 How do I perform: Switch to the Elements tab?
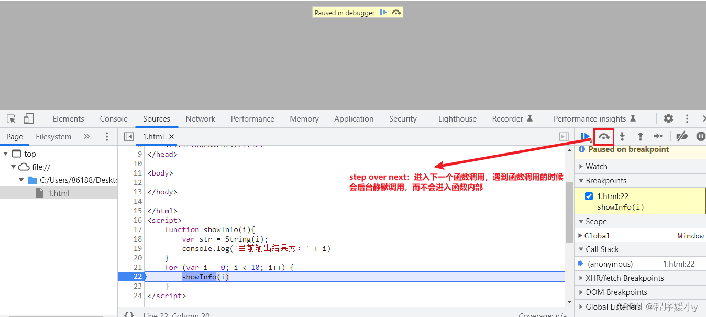68,119
